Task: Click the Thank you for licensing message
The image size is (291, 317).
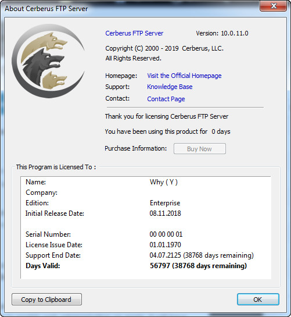Action: [167, 116]
